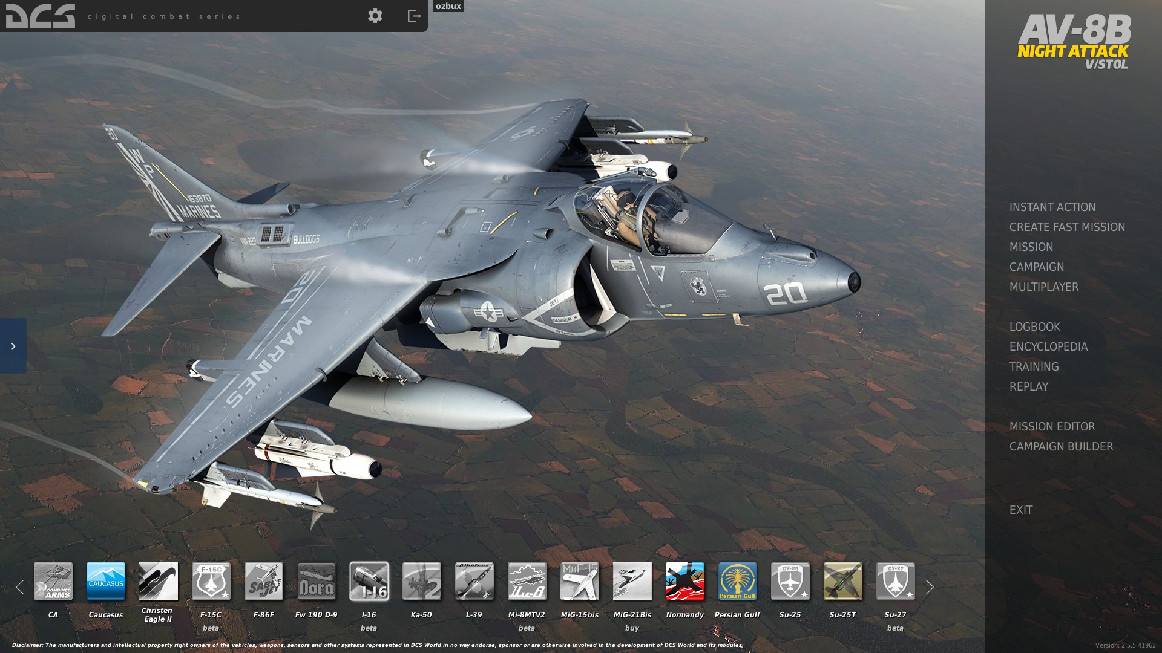Select the Fw 190 D-9 Dora icon
Screen dimensions: 1162x653
pyautogui.click(x=317, y=581)
